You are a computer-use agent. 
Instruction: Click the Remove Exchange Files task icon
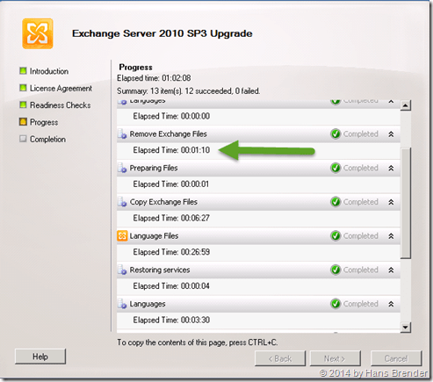[x=122, y=134]
